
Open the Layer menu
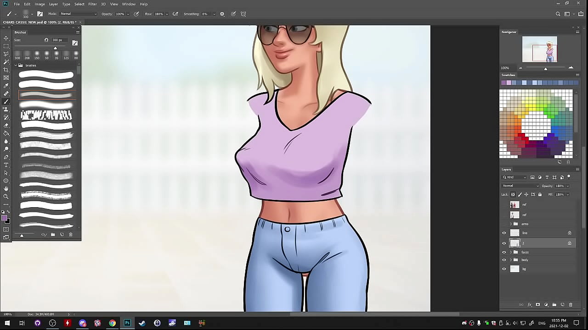(x=53, y=4)
